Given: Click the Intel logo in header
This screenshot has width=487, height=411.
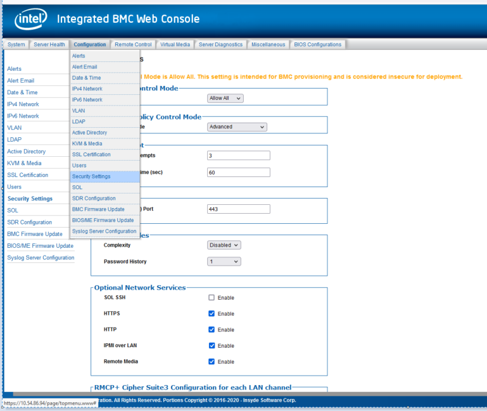Looking at the screenshot, I should point(31,19).
